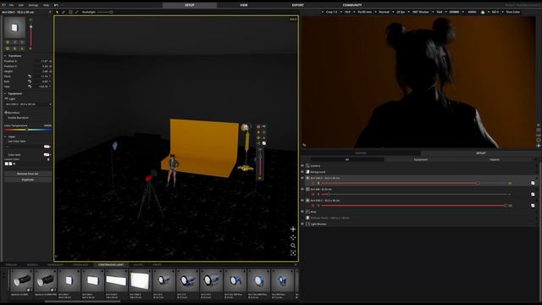
Task: Show the Equipment filter in setlist
Action: [x=421, y=160]
